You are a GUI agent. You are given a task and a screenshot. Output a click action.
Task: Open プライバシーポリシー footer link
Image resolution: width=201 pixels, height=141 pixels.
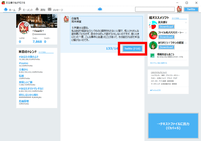pyautogui.click(x=173, y=75)
